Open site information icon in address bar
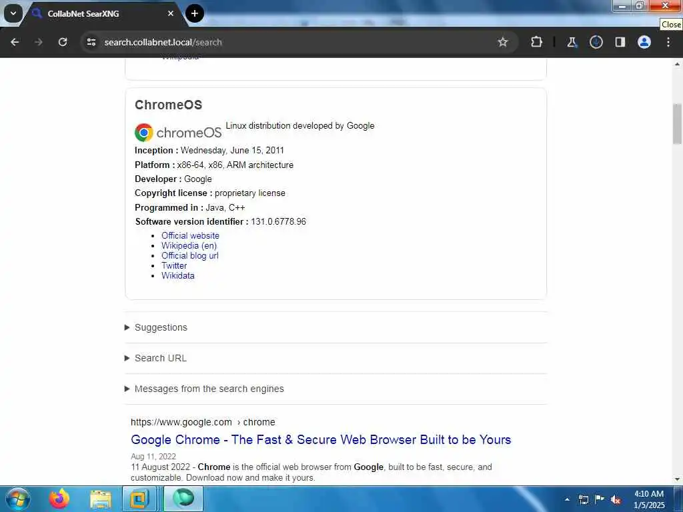This screenshot has width=683, height=512. click(91, 42)
